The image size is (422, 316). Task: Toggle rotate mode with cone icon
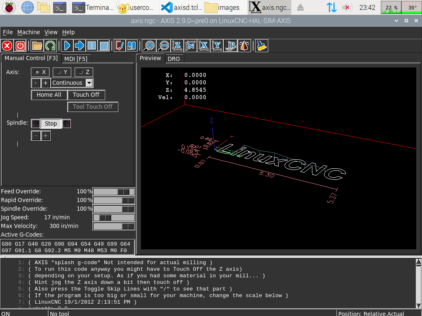point(244,46)
